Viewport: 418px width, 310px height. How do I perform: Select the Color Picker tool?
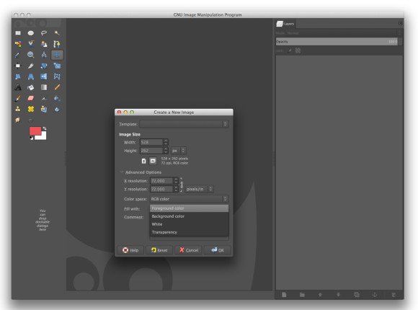click(18, 55)
